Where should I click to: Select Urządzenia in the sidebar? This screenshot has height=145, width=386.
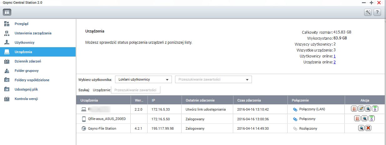pos(38,52)
